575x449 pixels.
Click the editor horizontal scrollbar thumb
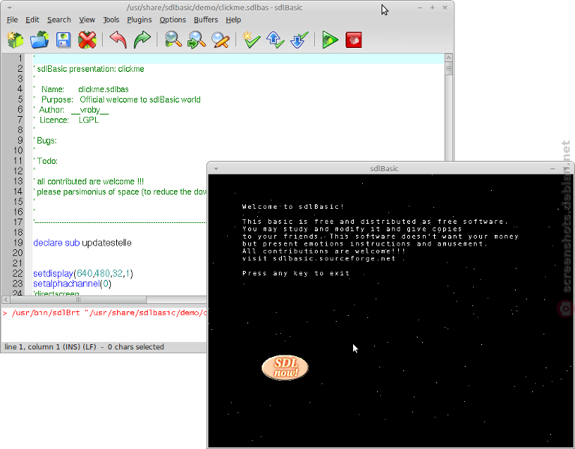click(x=78, y=299)
